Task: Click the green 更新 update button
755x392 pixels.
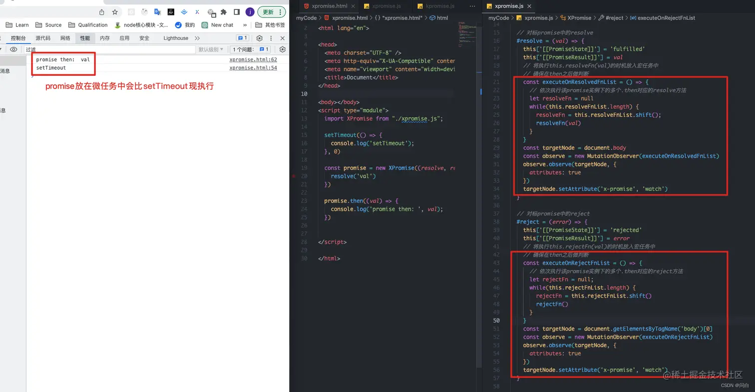Action: click(x=272, y=12)
